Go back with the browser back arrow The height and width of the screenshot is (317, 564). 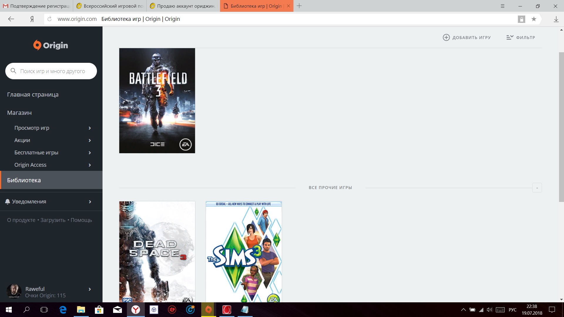point(11,19)
